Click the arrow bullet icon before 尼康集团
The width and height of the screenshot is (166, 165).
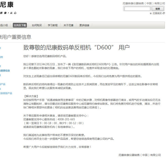pos(151,14)
